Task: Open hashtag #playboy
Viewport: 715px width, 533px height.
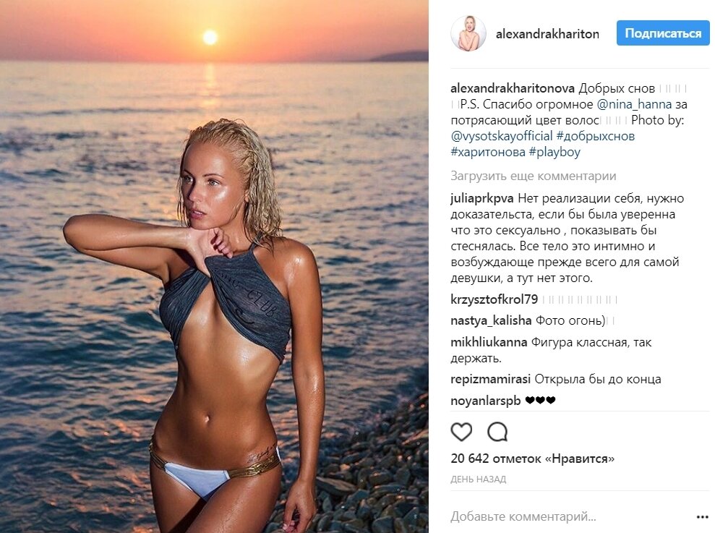Action: (555, 152)
